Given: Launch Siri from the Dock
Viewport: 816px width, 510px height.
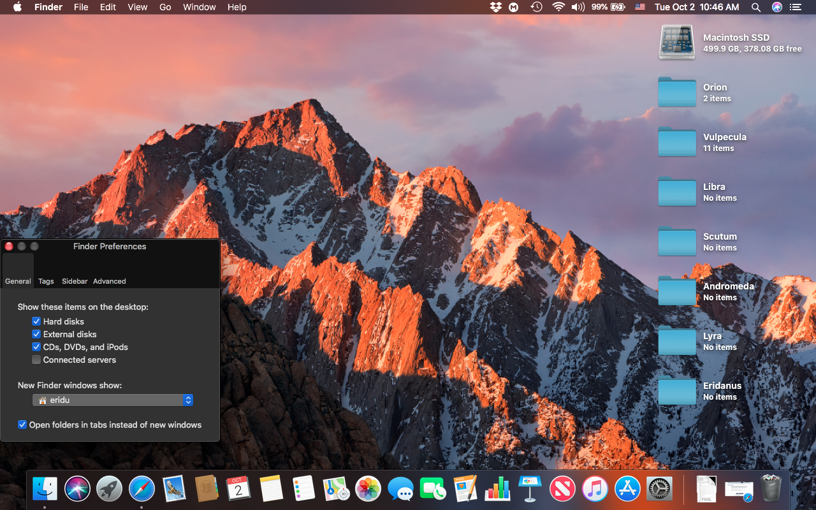Looking at the screenshot, I should [x=77, y=489].
